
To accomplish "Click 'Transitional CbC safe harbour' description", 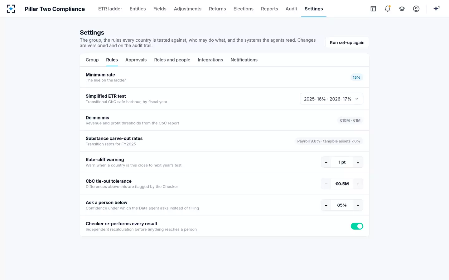I will [x=126, y=102].
